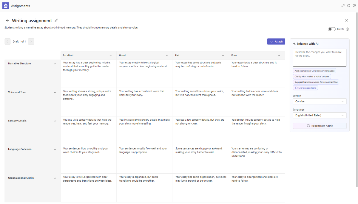This screenshot has height=204, width=358.
Task: Go back using the left arrow
Action: pos(7,21)
